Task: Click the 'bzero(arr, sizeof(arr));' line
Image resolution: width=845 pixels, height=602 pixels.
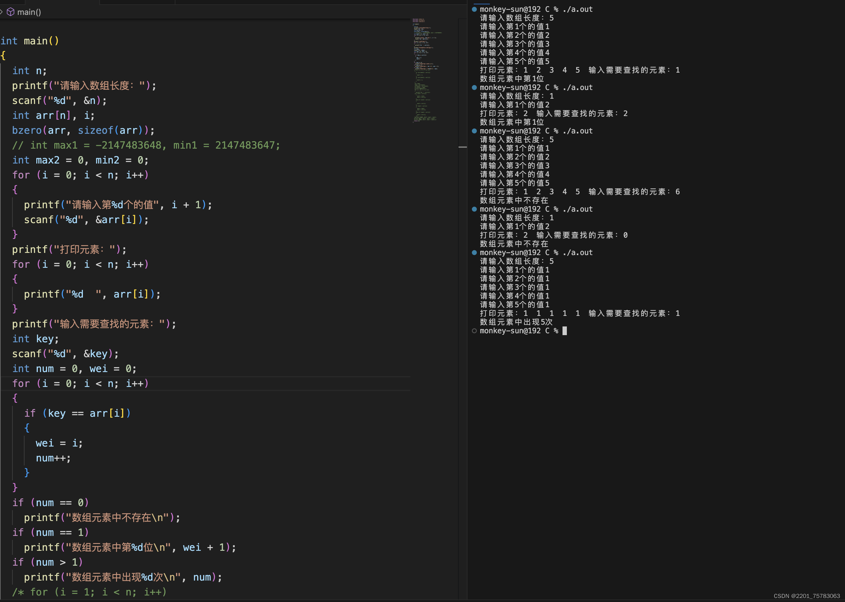Action: coord(83,130)
